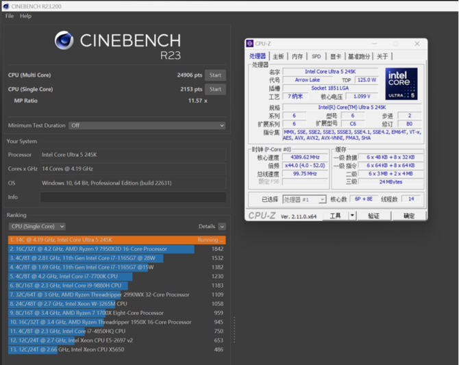
Task: Click the 14 Cores @ 4.19 GHz field
Action: coord(133,169)
